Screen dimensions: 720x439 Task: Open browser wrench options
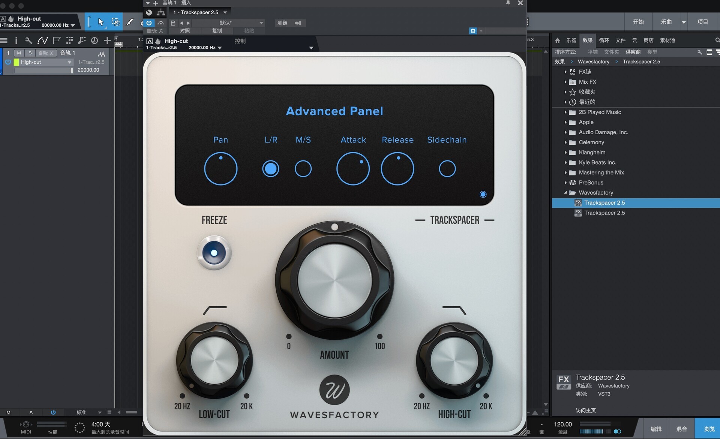[x=700, y=52]
